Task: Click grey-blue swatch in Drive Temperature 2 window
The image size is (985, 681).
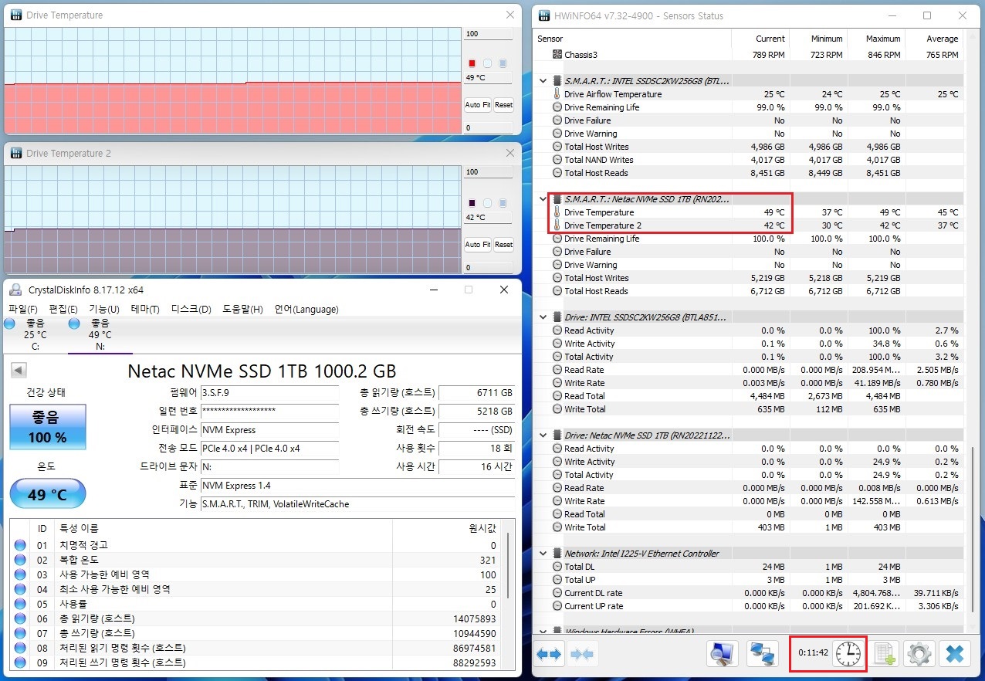Action: click(x=503, y=203)
